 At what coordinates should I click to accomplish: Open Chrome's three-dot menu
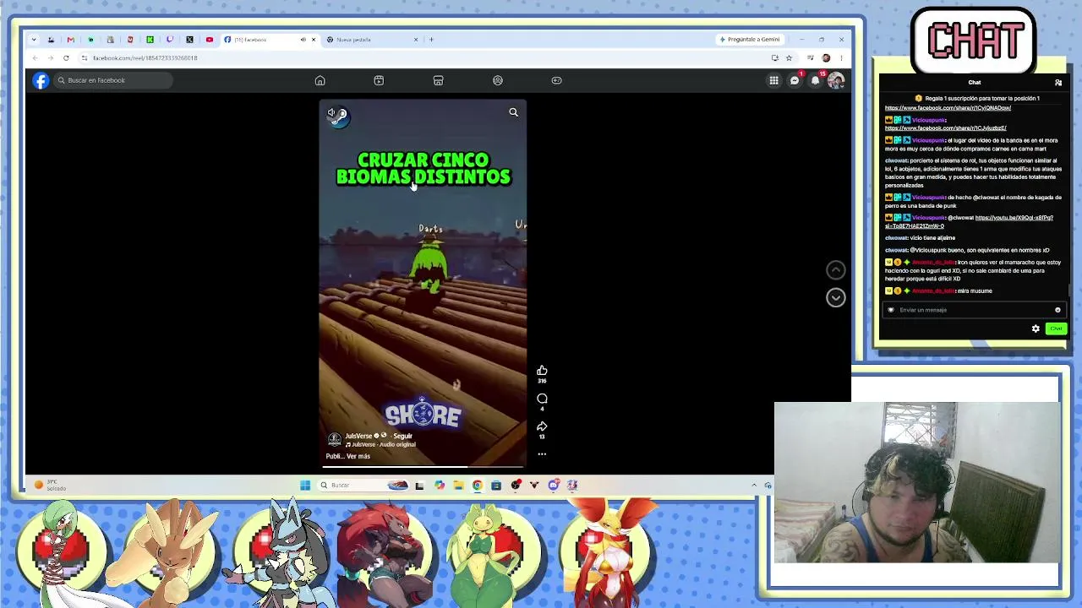pos(841,58)
